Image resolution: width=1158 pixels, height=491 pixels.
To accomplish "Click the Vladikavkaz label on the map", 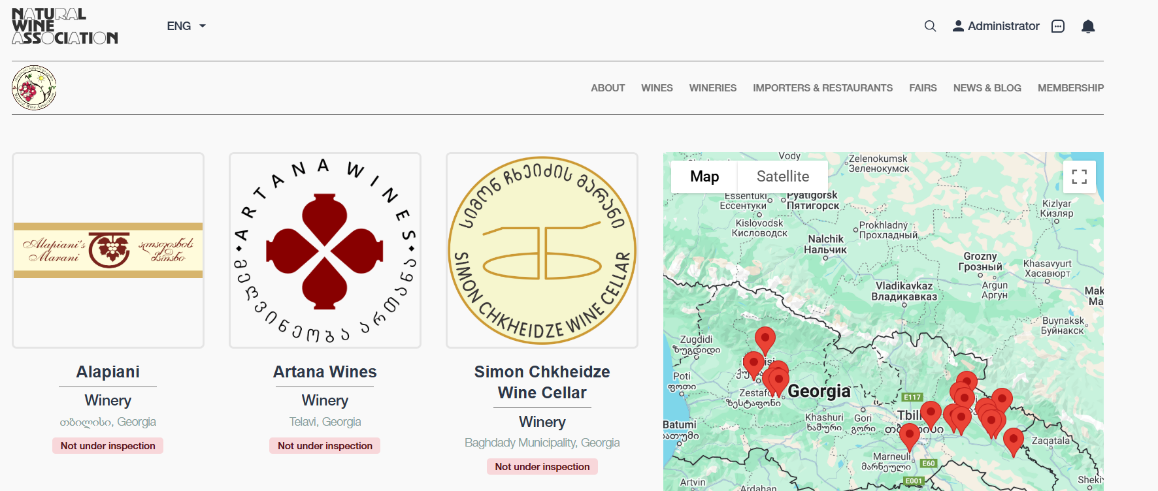I will (x=904, y=291).
